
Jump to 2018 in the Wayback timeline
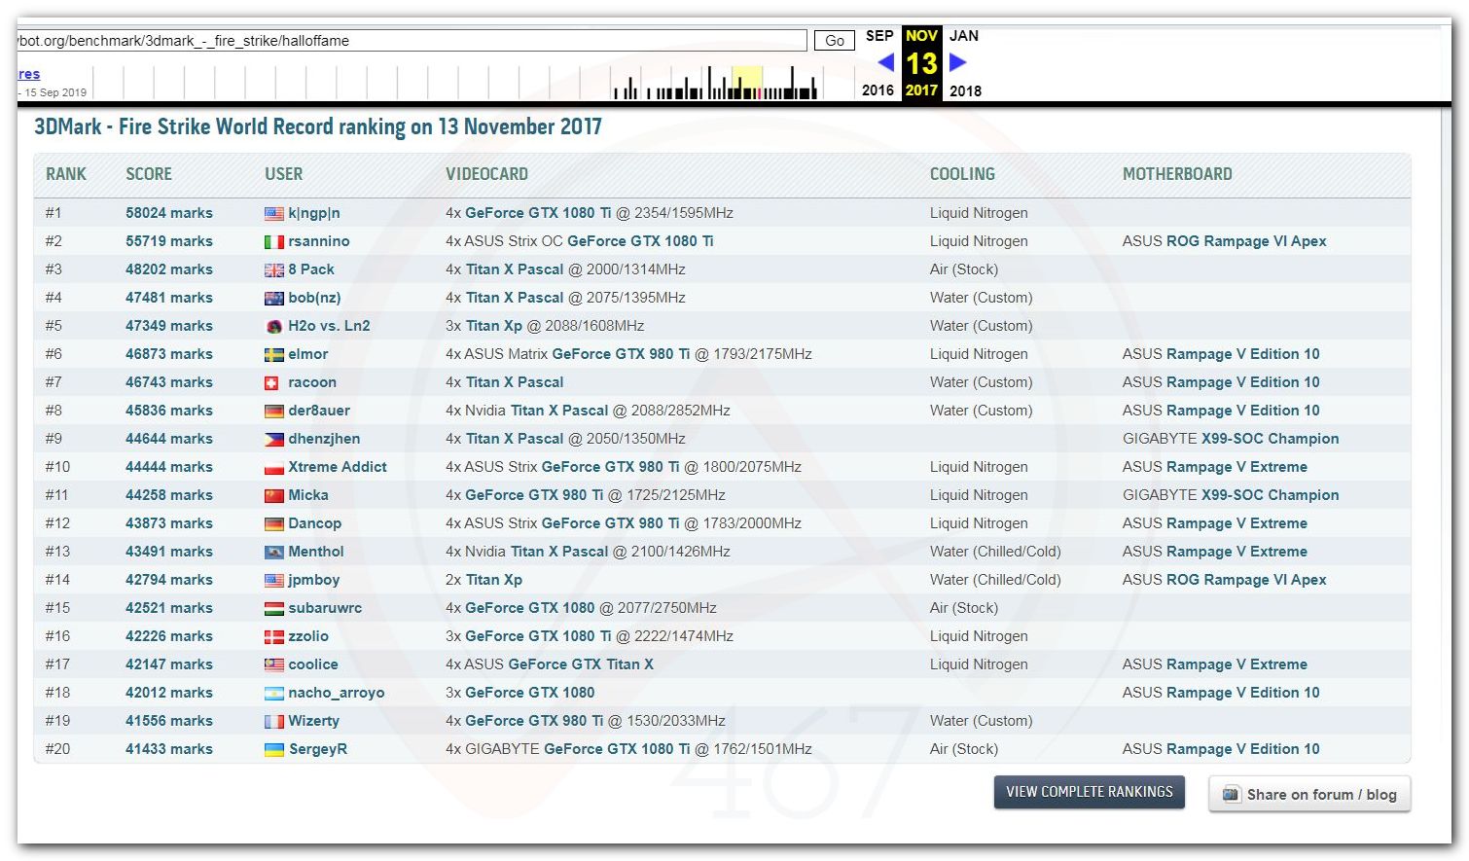(x=965, y=90)
